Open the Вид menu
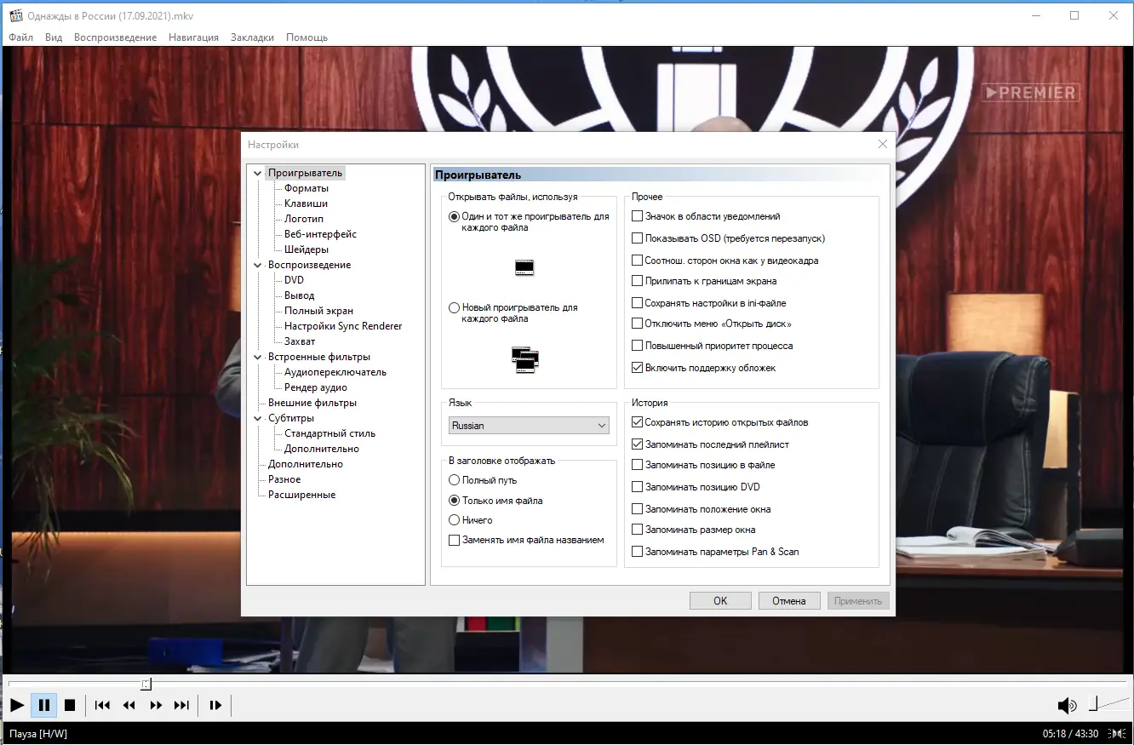 tap(54, 37)
